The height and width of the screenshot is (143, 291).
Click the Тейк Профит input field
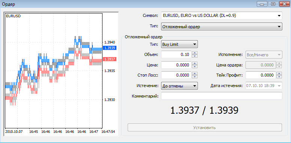point(261,75)
